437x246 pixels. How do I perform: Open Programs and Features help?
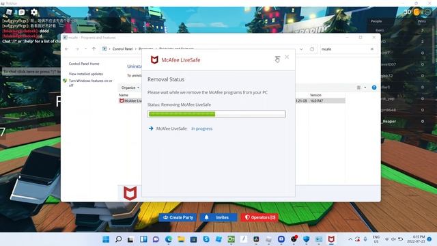tap(374, 87)
